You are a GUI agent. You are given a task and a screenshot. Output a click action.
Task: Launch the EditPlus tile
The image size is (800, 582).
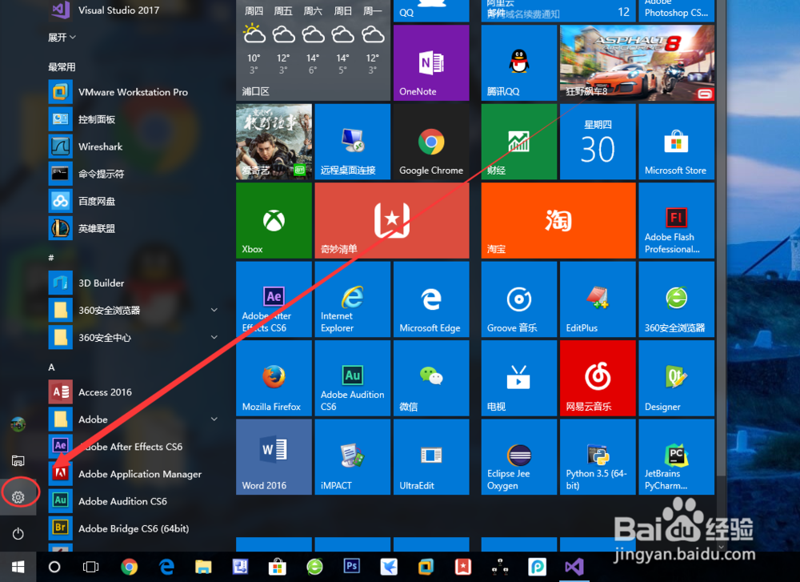pos(598,299)
